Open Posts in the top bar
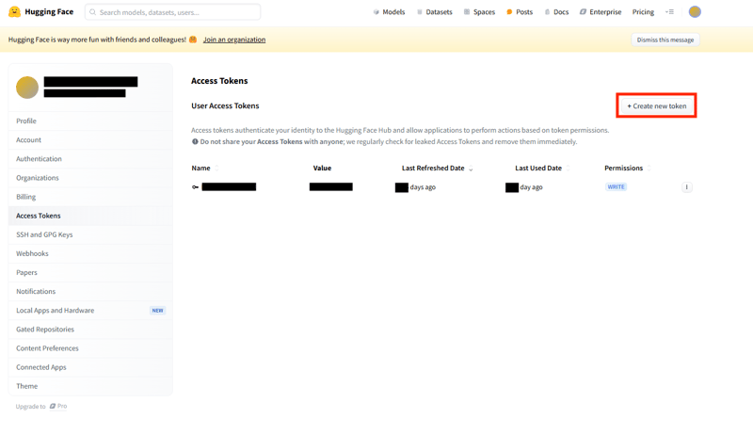This screenshot has height=435, width=753. click(520, 12)
